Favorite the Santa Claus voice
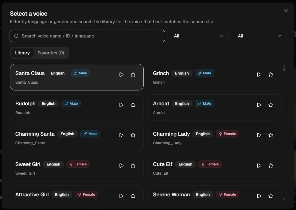The image size is (296, 210). (133, 75)
